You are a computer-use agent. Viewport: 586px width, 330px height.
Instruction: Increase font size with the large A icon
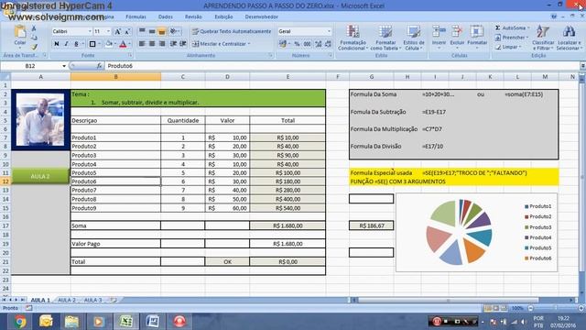[118, 31]
